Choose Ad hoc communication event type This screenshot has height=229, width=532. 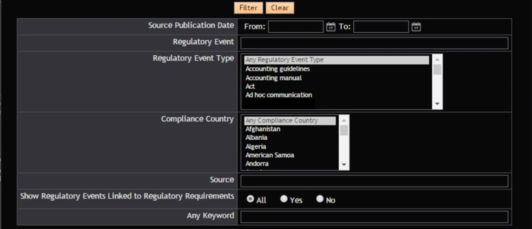[279, 95]
